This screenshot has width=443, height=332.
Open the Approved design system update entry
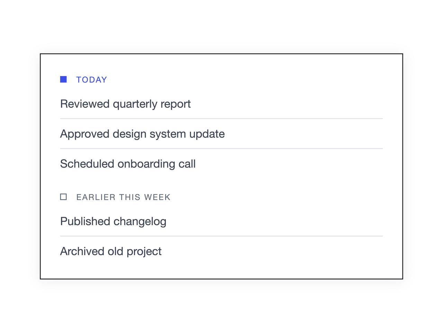(221, 134)
